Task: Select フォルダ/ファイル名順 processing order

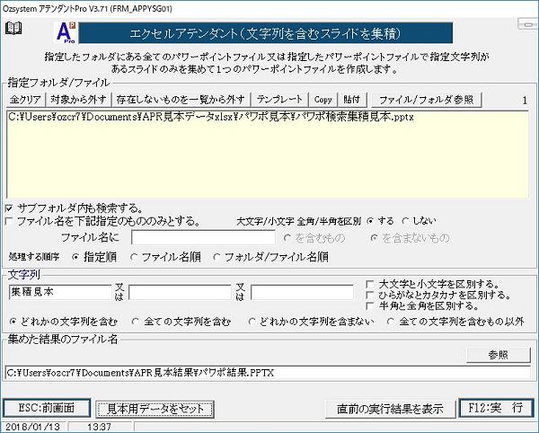Action: 217,256
